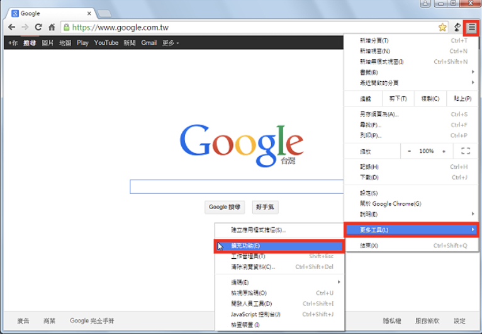Viewport: 482px width, 335px height.
Task: Open YouTube in the black bar
Action: [106, 43]
